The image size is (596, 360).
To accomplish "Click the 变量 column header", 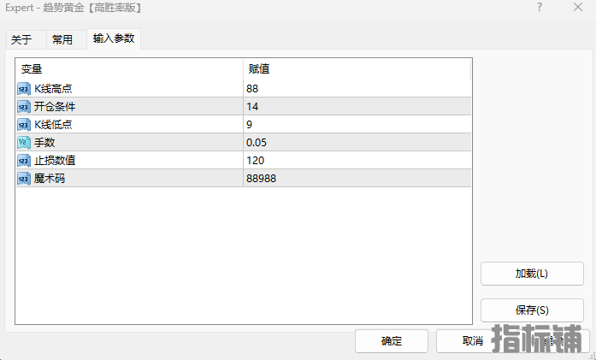I will [128, 68].
